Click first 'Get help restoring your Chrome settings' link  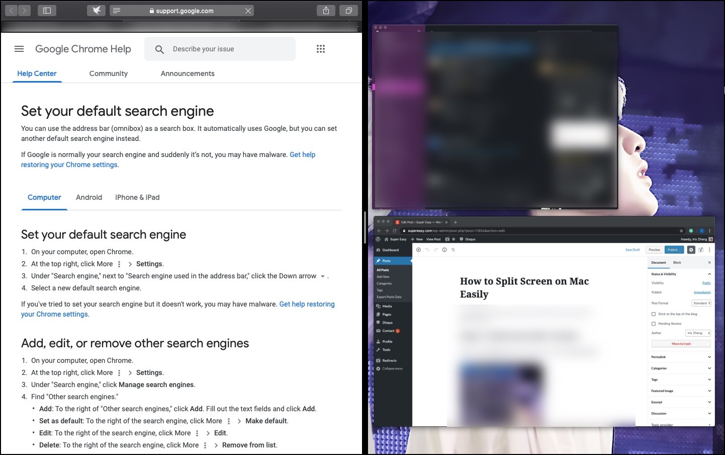click(168, 160)
